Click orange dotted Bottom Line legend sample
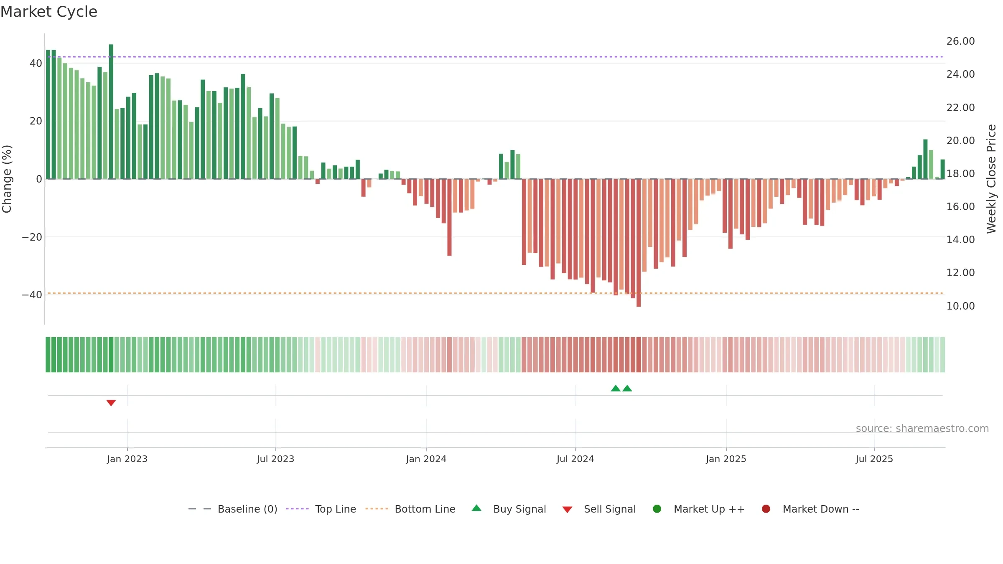1003x564 pixels. pos(377,509)
